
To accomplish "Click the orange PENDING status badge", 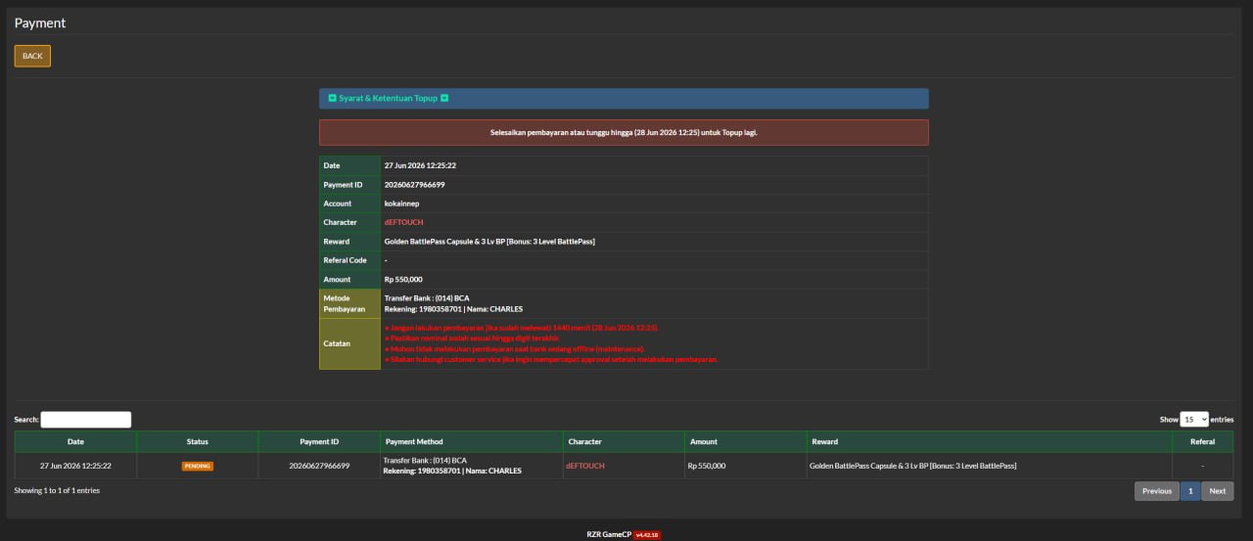I will click(x=197, y=466).
